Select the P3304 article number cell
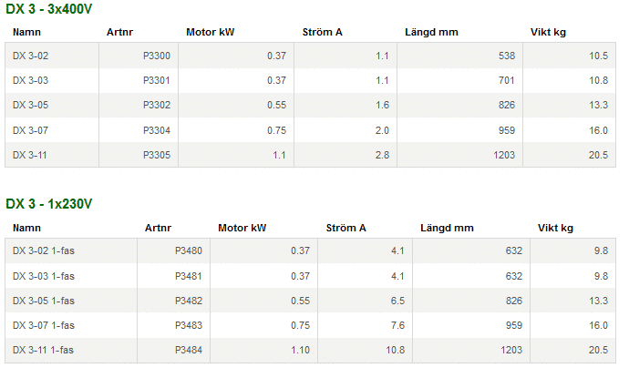Viewport: 629px width, 378px height. point(157,130)
